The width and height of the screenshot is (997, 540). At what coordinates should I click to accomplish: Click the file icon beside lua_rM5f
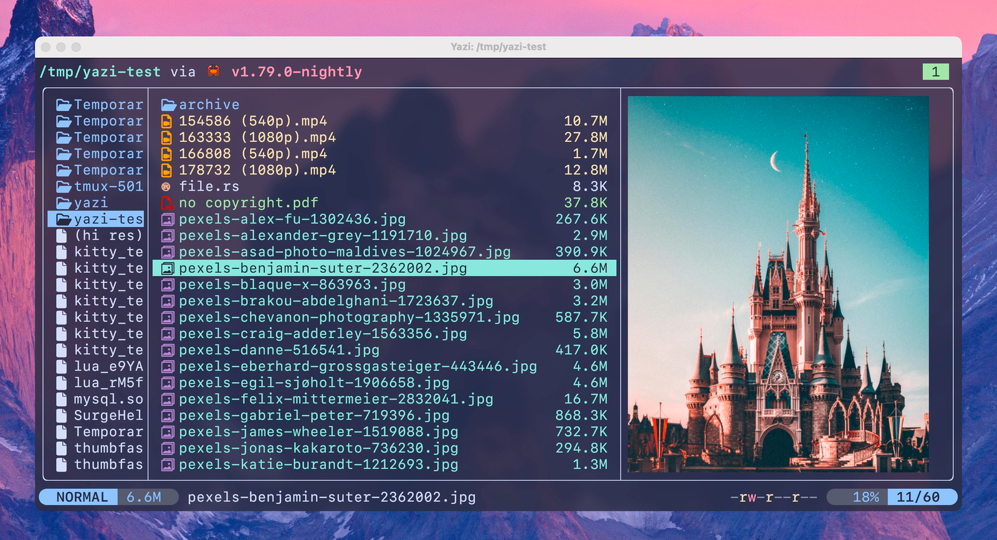(61, 382)
